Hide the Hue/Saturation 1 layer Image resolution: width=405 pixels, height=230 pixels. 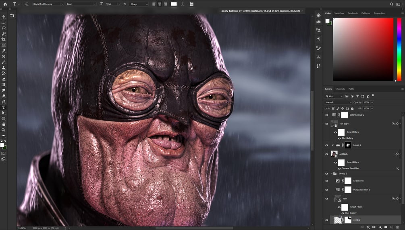click(x=326, y=190)
